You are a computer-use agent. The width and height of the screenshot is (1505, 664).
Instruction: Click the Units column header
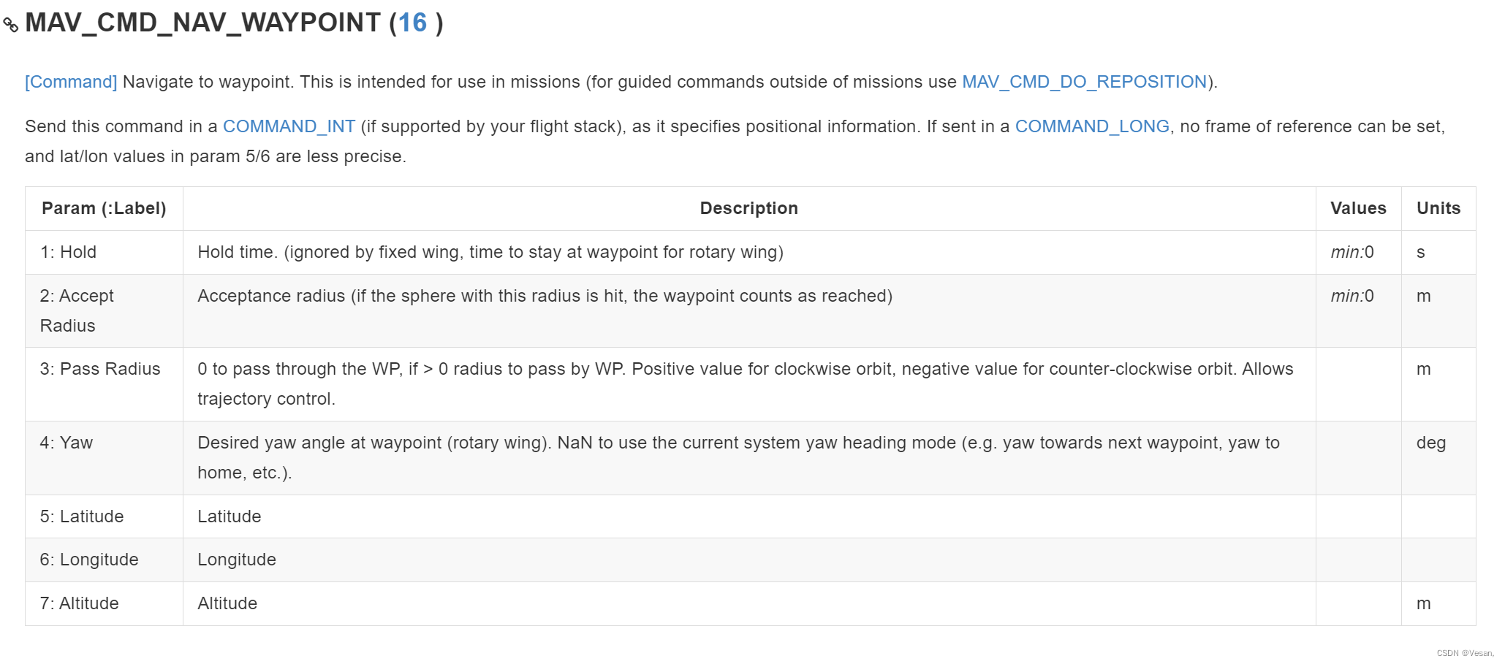(1438, 208)
